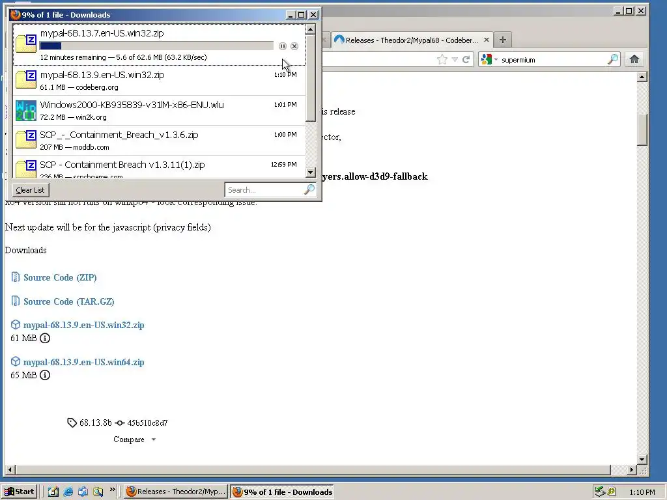Screen dimensions: 667x500
Task: Click the mypal-68.13.7 zip file icon
Action: (26, 44)
